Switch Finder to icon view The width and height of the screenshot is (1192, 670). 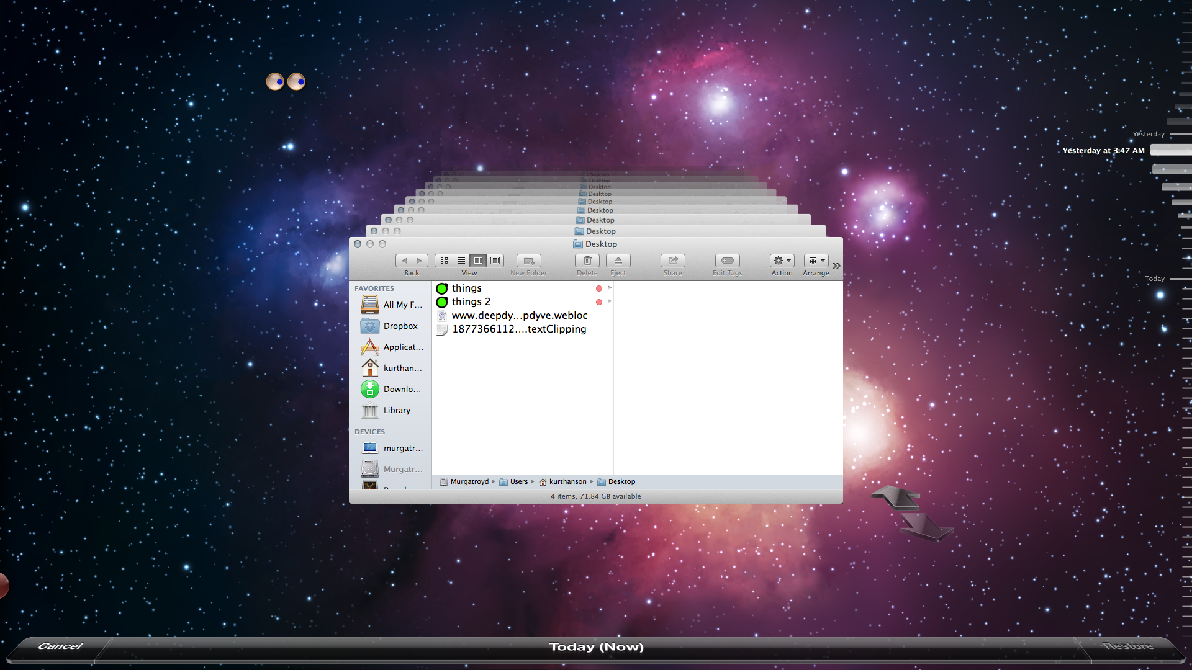444,261
